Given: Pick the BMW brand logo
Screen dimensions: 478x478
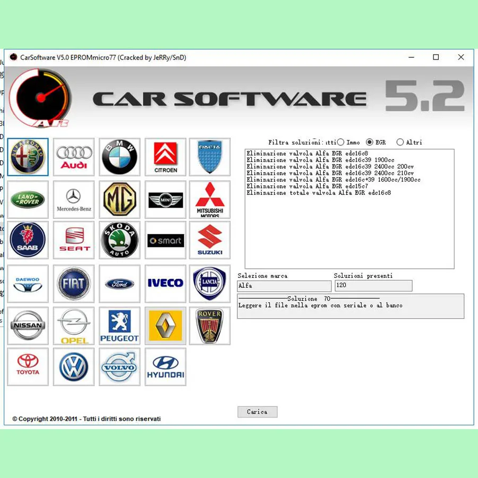Looking at the screenshot, I should [119, 157].
